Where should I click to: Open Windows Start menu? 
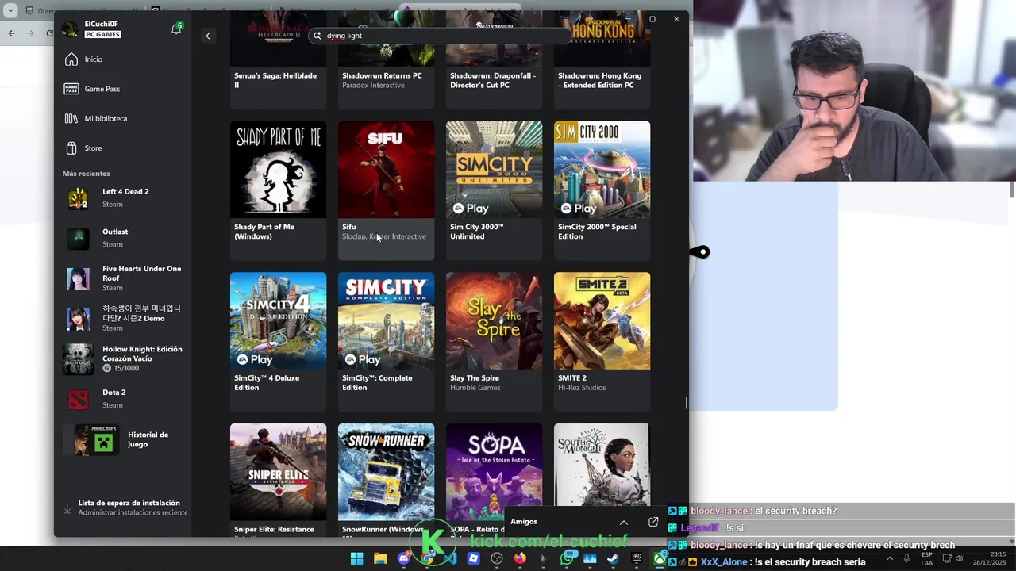(356, 558)
